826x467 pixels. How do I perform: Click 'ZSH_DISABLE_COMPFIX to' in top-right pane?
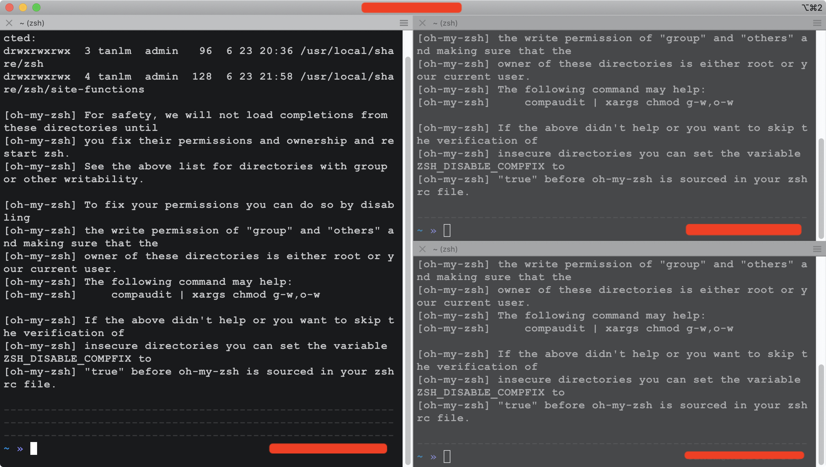(x=491, y=166)
